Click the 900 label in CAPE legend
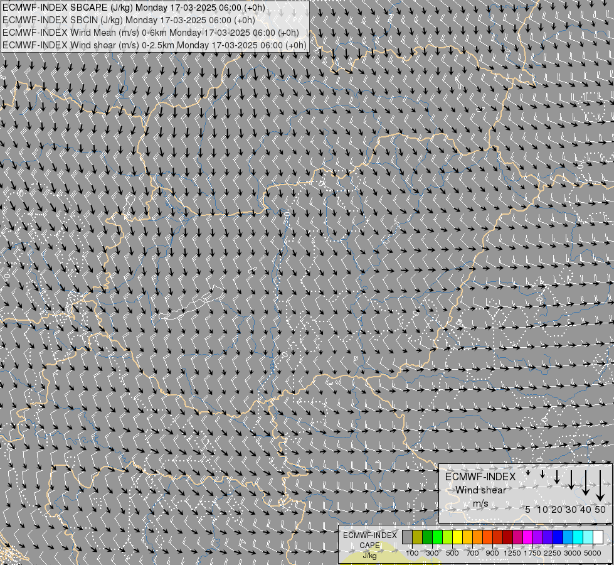Screen dimensions: 614x565 click(x=492, y=553)
